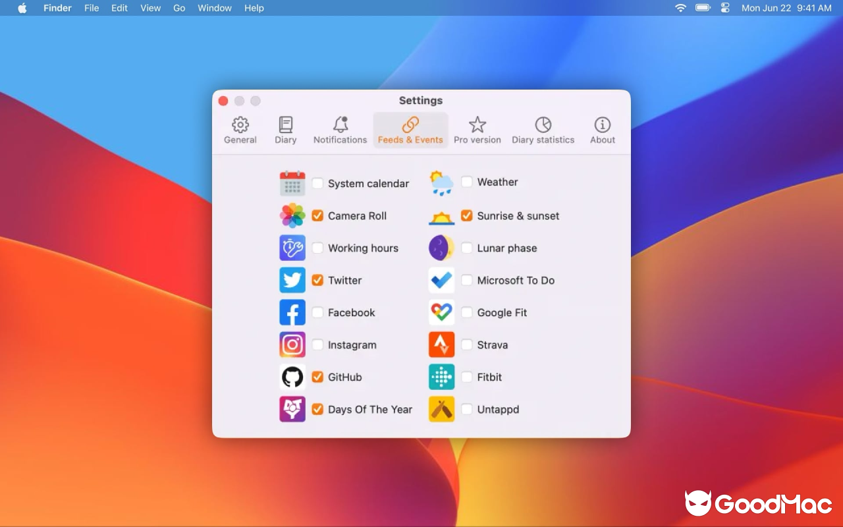Click the Camera Roll photos icon
The height and width of the screenshot is (527, 843).
[x=292, y=215]
